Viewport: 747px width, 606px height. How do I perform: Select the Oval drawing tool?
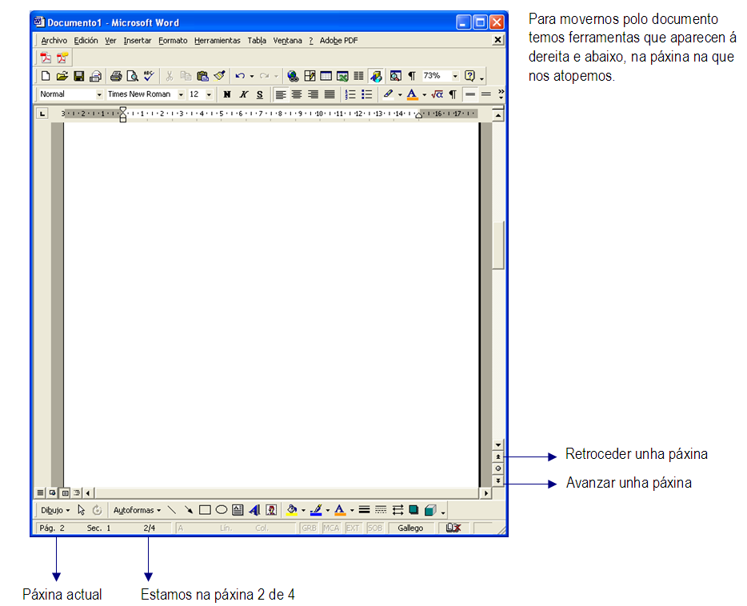tap(222, 509)
